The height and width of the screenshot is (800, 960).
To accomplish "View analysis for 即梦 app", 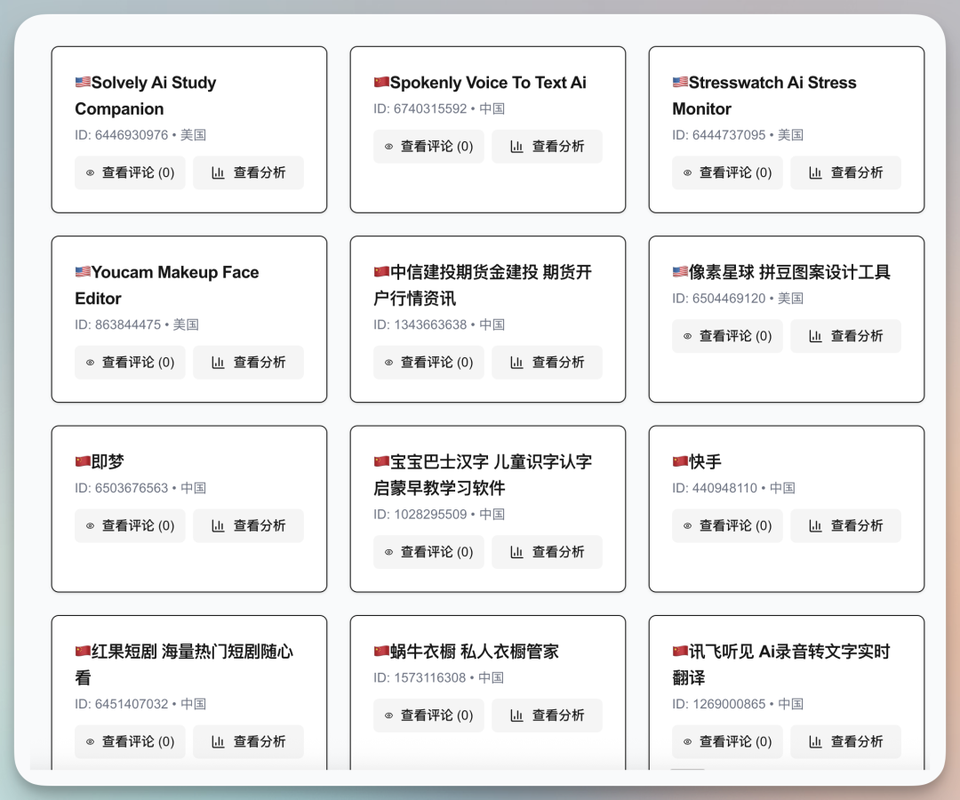I will click(248, 526).
